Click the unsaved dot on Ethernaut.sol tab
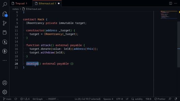Screen dimensions: 180x101 [x=59, y=3]
